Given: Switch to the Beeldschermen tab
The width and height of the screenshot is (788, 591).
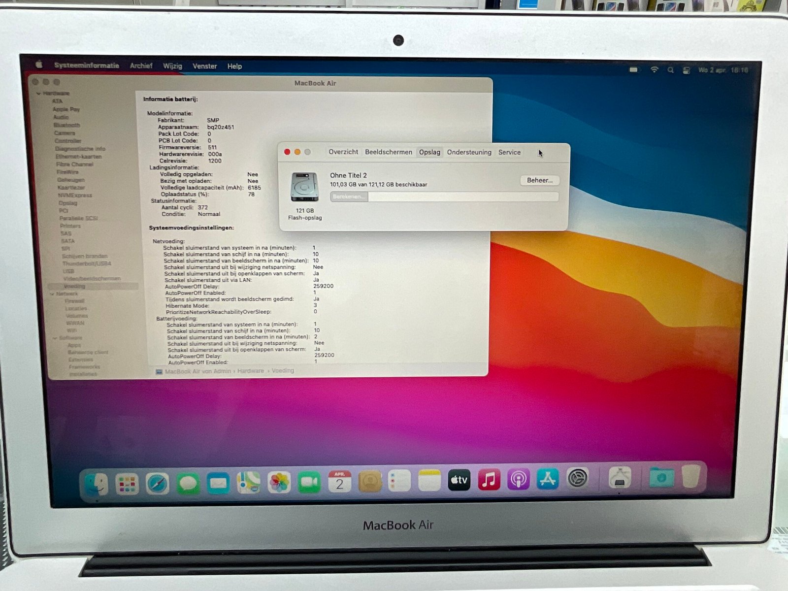Looking at the screenshot, I should [x=389, y=152].
